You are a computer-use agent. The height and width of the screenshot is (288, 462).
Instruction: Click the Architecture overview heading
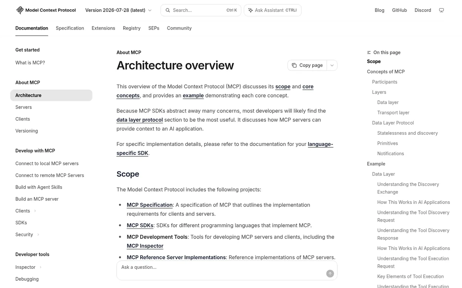[175, 65]
